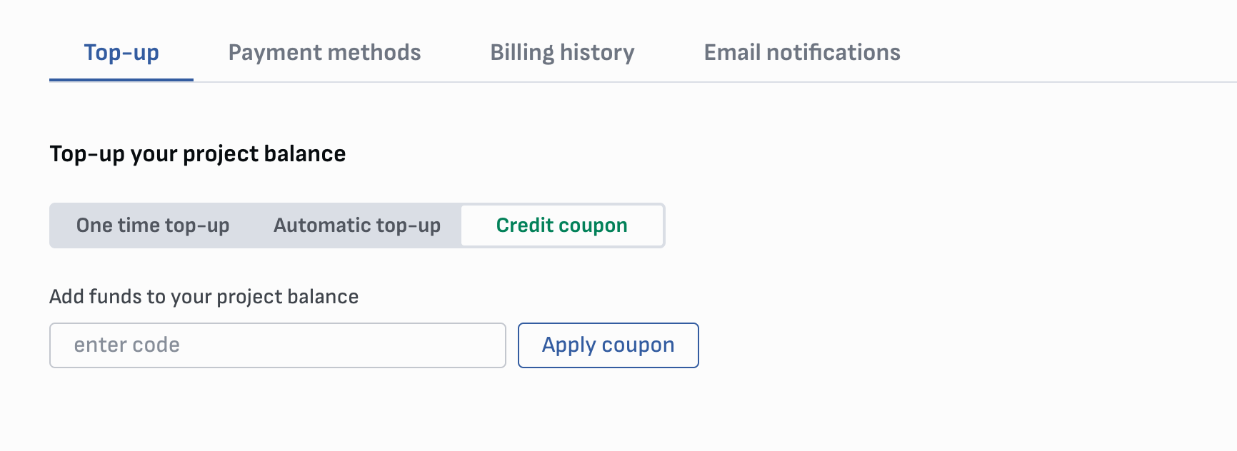
Task: Select the Top-up tab
Action: pos(121,53)
